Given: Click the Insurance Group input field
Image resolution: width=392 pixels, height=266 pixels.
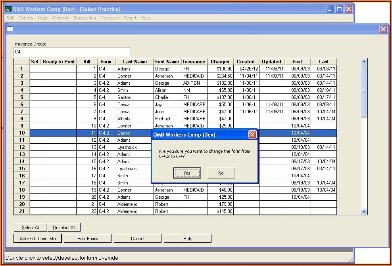Looking at the screenshot, I should pyautogui.click(x=71, y=52).
